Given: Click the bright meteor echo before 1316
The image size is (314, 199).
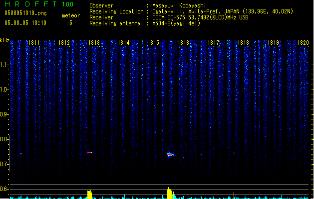Looking at the screenshot, I should (x=171, y=154).
